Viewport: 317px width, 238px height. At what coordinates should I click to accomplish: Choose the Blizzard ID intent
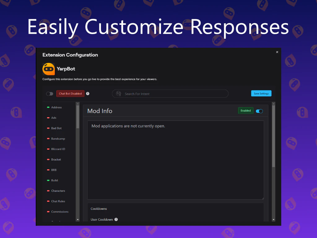tap(58, 149)
